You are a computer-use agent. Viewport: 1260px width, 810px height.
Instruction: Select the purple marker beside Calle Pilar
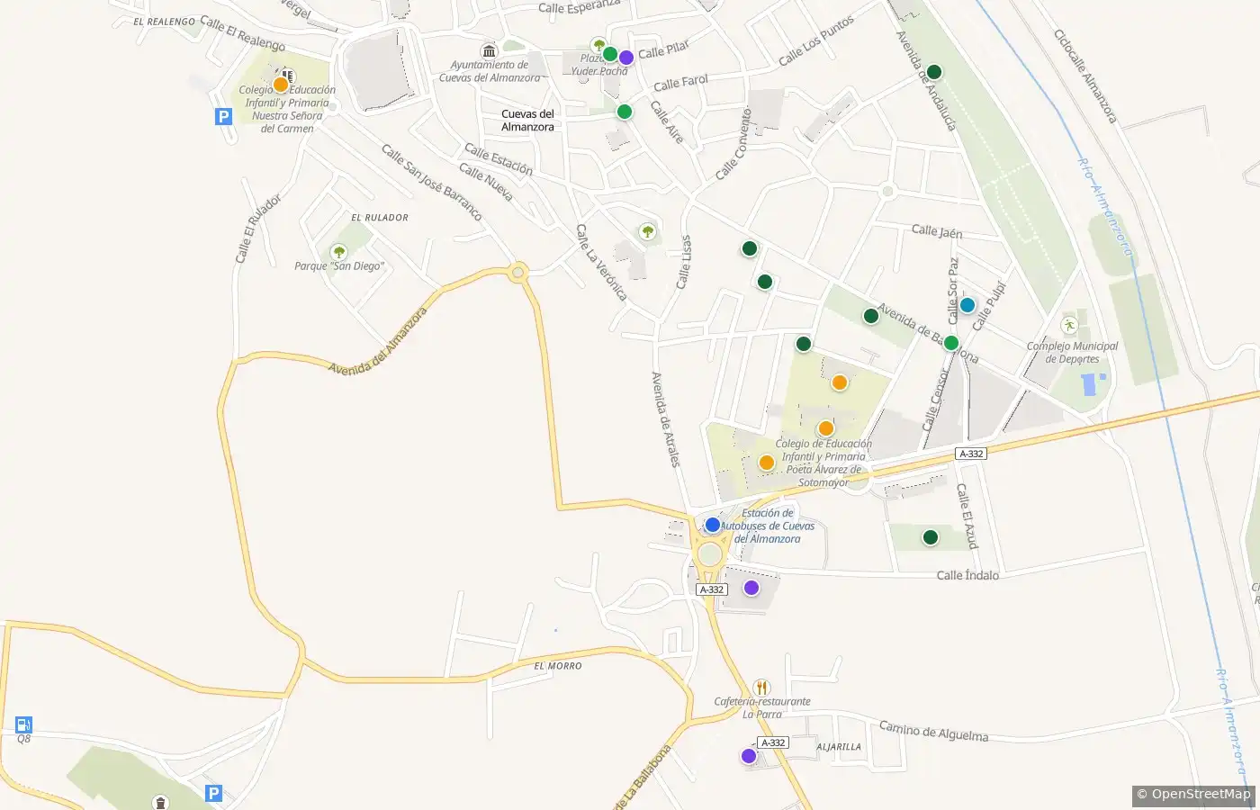tap(626, 58)
